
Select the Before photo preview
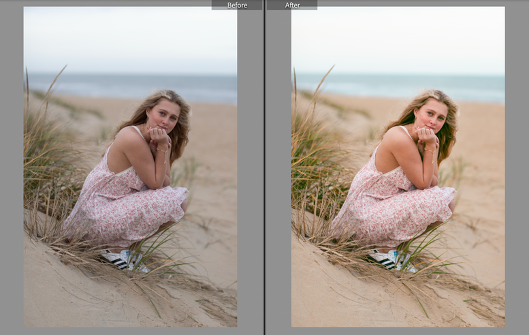[x=130, y=167]
